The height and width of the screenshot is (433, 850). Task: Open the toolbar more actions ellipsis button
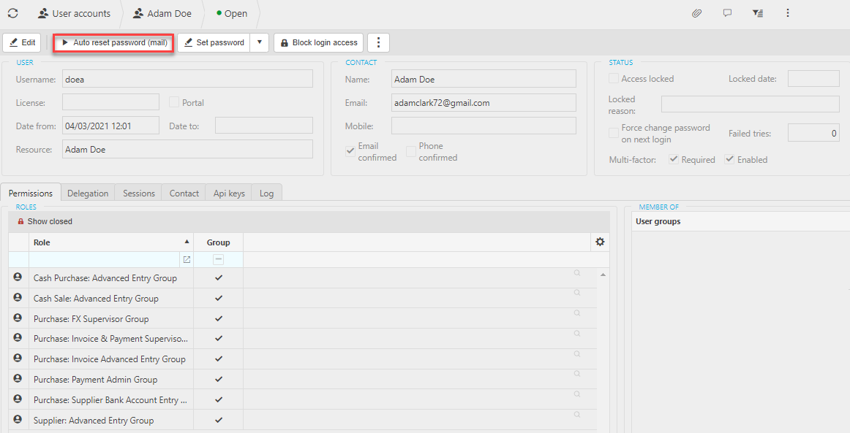378,42
